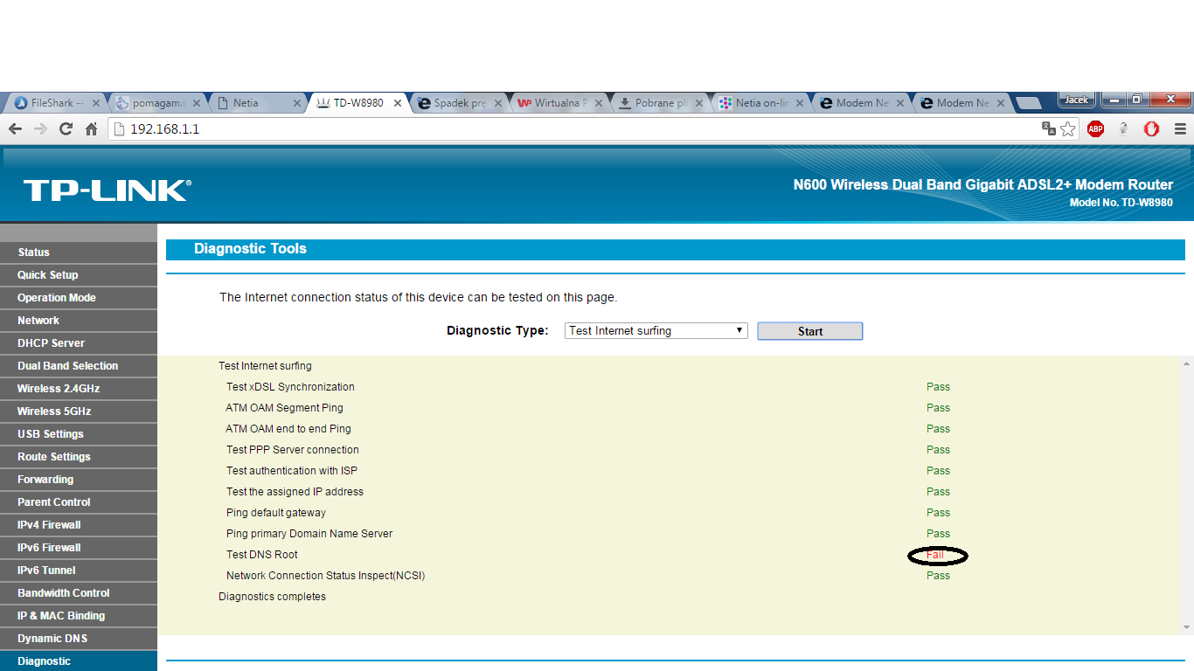
Task: Click the 'Diagnostics completes' text
Action: [x=272, y=597]
